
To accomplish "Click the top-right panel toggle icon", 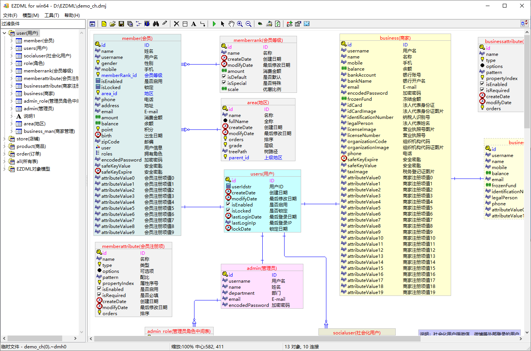I will coord(524,23).
